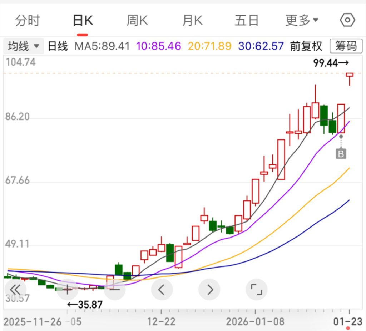The height and width of the screenshot is (331, 366).
Task: Switch to 周K tab
Action: [x=137, y=20]
